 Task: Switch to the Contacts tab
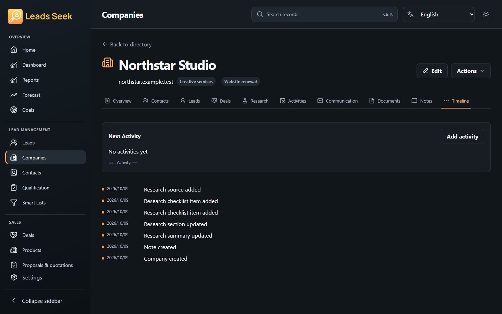pos(155,101)
